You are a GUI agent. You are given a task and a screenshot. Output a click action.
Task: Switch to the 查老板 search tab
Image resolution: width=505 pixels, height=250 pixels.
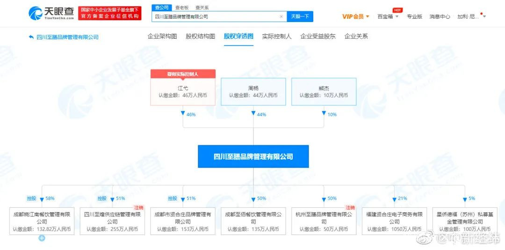coord(181,8)
